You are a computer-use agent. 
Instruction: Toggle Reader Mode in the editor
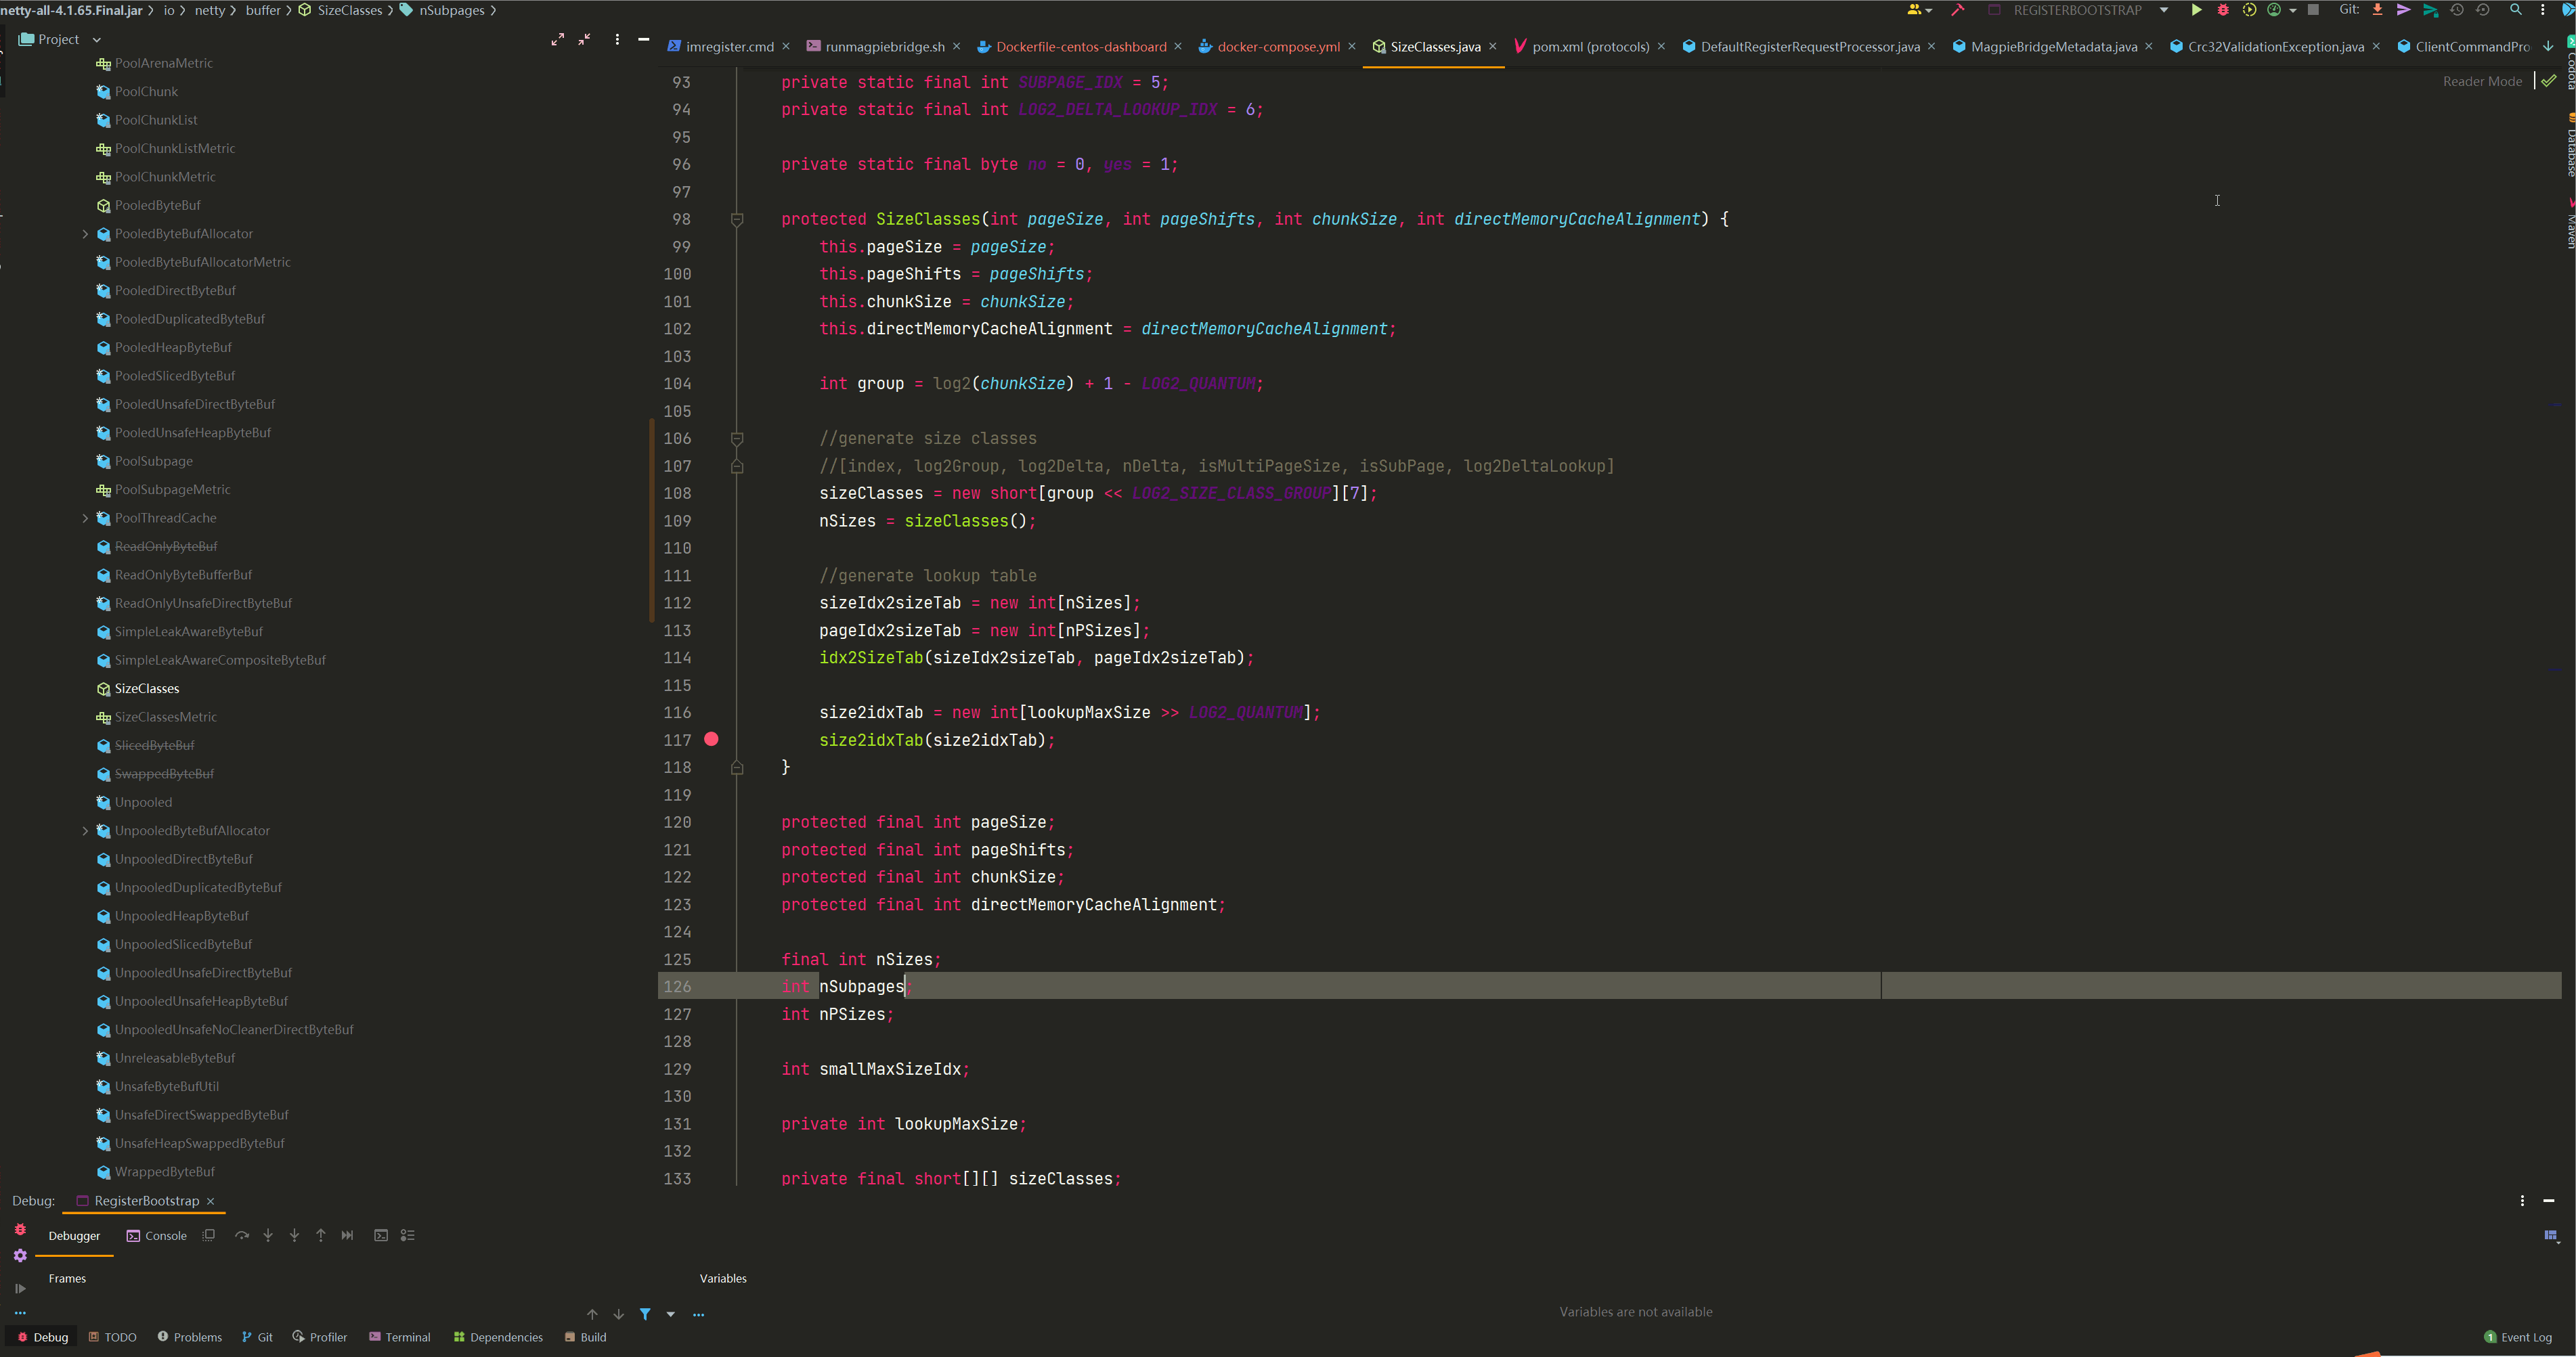pos(2482,81)
